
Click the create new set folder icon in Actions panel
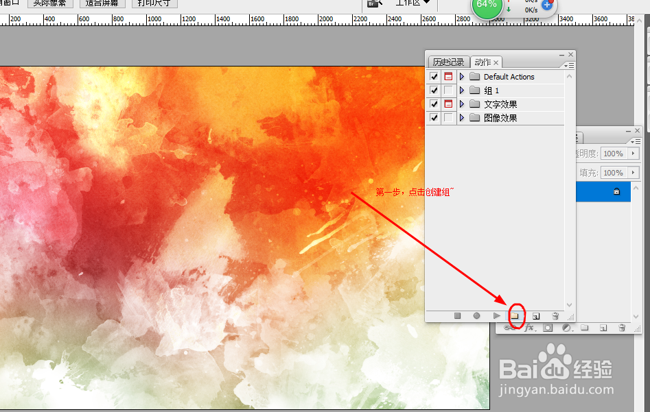[x=515, y=316]
